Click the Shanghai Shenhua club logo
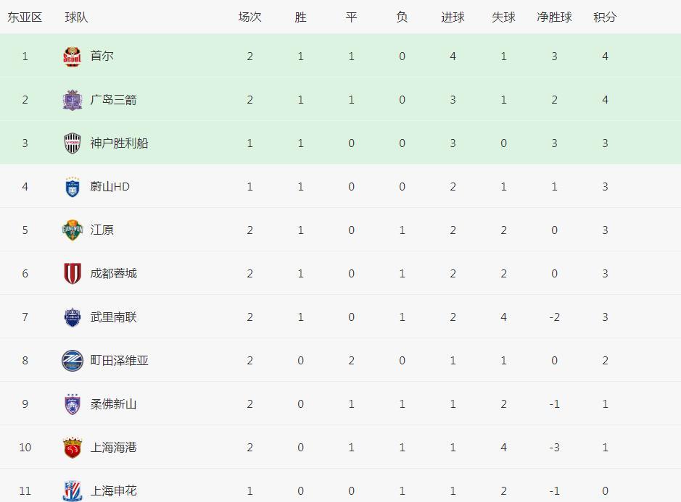This screenshot has height=502, width=681. tap(72, 490)
